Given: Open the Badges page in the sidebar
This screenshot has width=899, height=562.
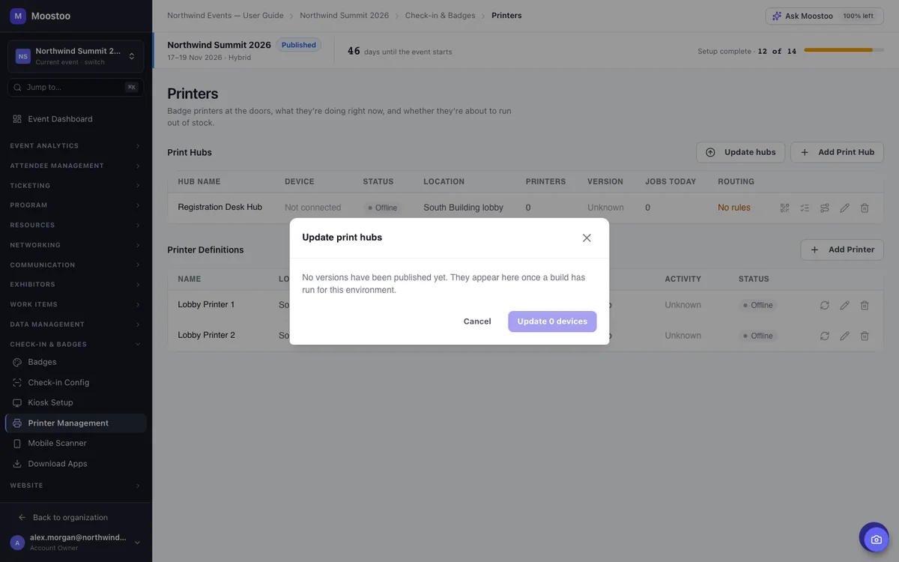Looking at the screenshot, I should tap(76, 362).
